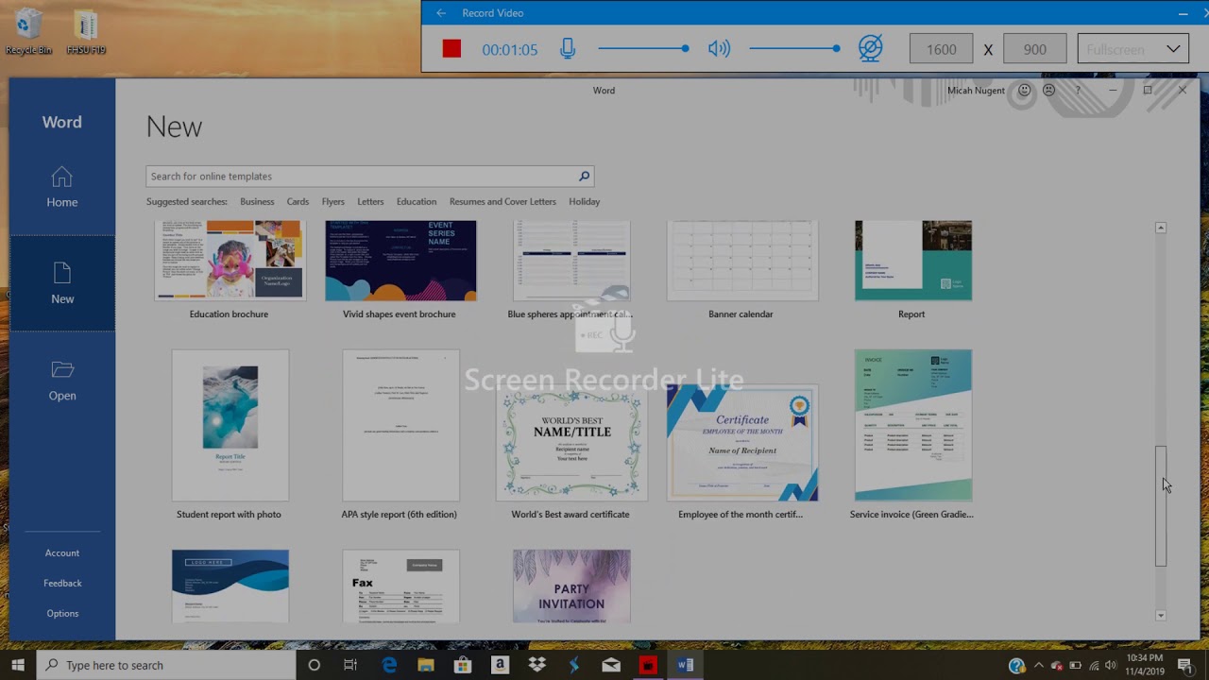Open the blue wave Logo Here template
1209x680 pixels.
pos(230,586)
